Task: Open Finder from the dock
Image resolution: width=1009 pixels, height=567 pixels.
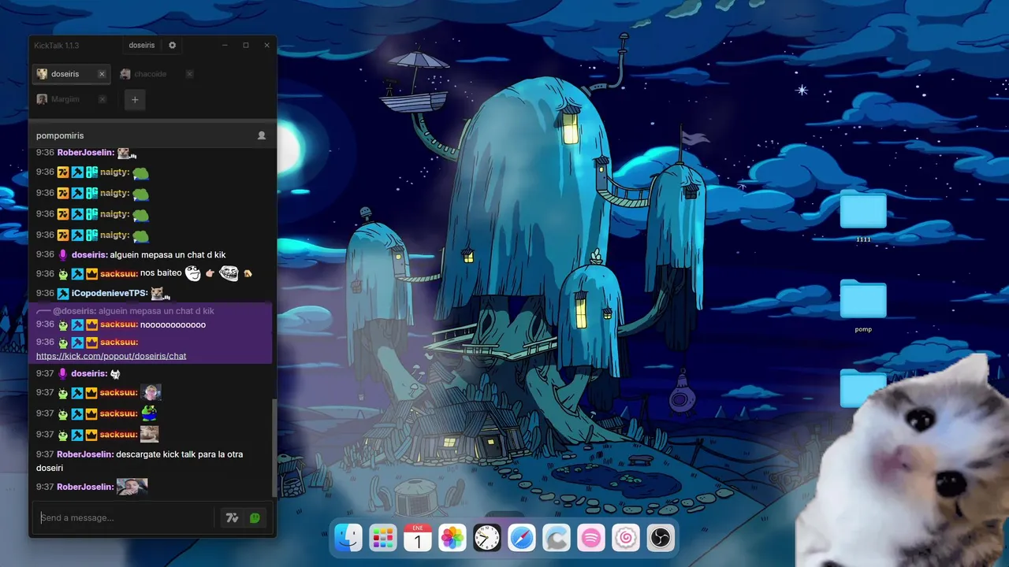Action: coord(348,538)
